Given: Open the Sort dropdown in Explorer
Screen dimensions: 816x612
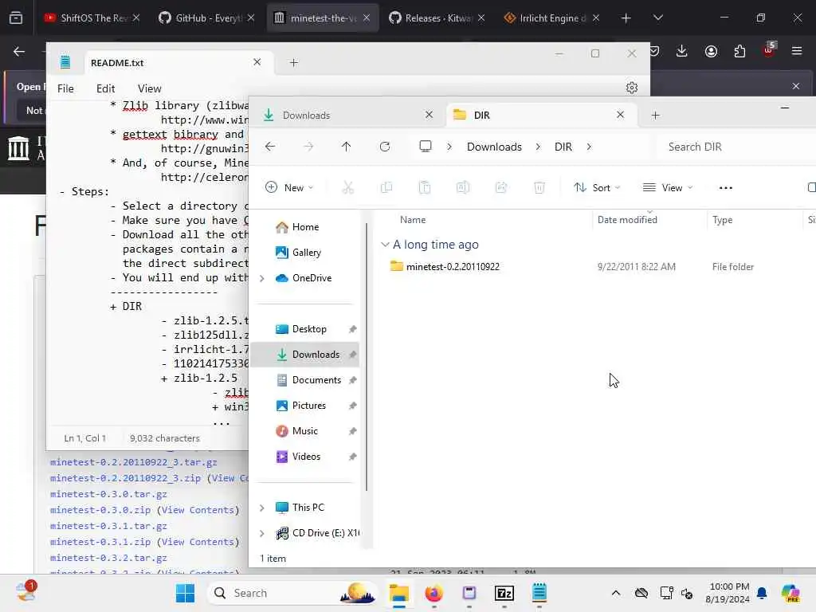Looking at the screenshot, I should pos(597,187).
